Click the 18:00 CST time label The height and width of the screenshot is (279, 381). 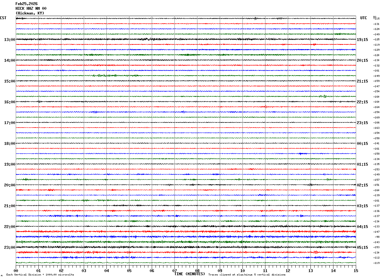[10, 144]
